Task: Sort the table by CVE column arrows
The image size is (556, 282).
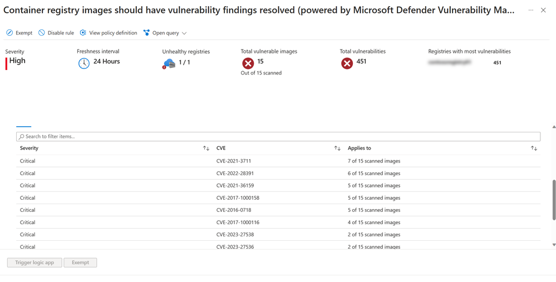Action: pos(337,149)
